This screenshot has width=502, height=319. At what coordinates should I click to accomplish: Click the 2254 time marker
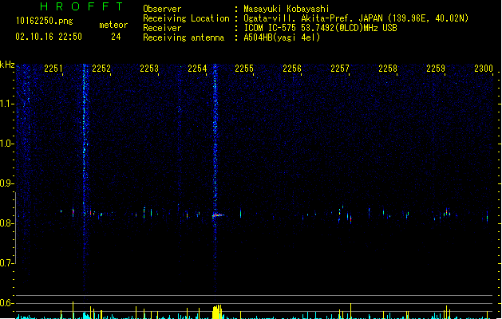click(197, 68)
